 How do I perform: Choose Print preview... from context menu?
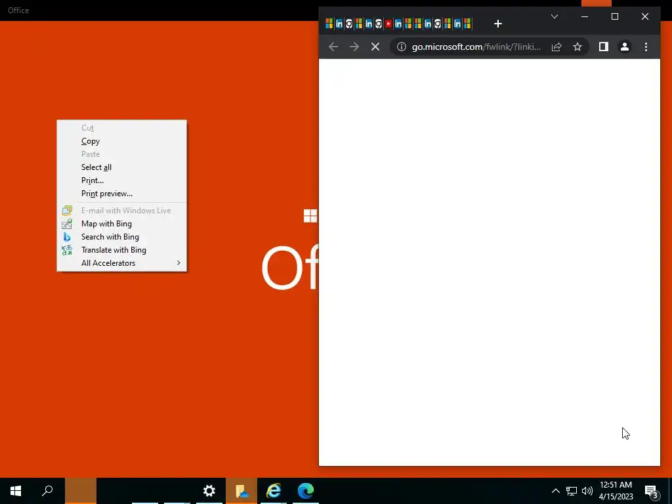121,194
